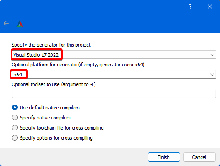This screenshot has height=166, width=220.
Task: Close the dialog with the X icon
Action: (x=210, y=7)
